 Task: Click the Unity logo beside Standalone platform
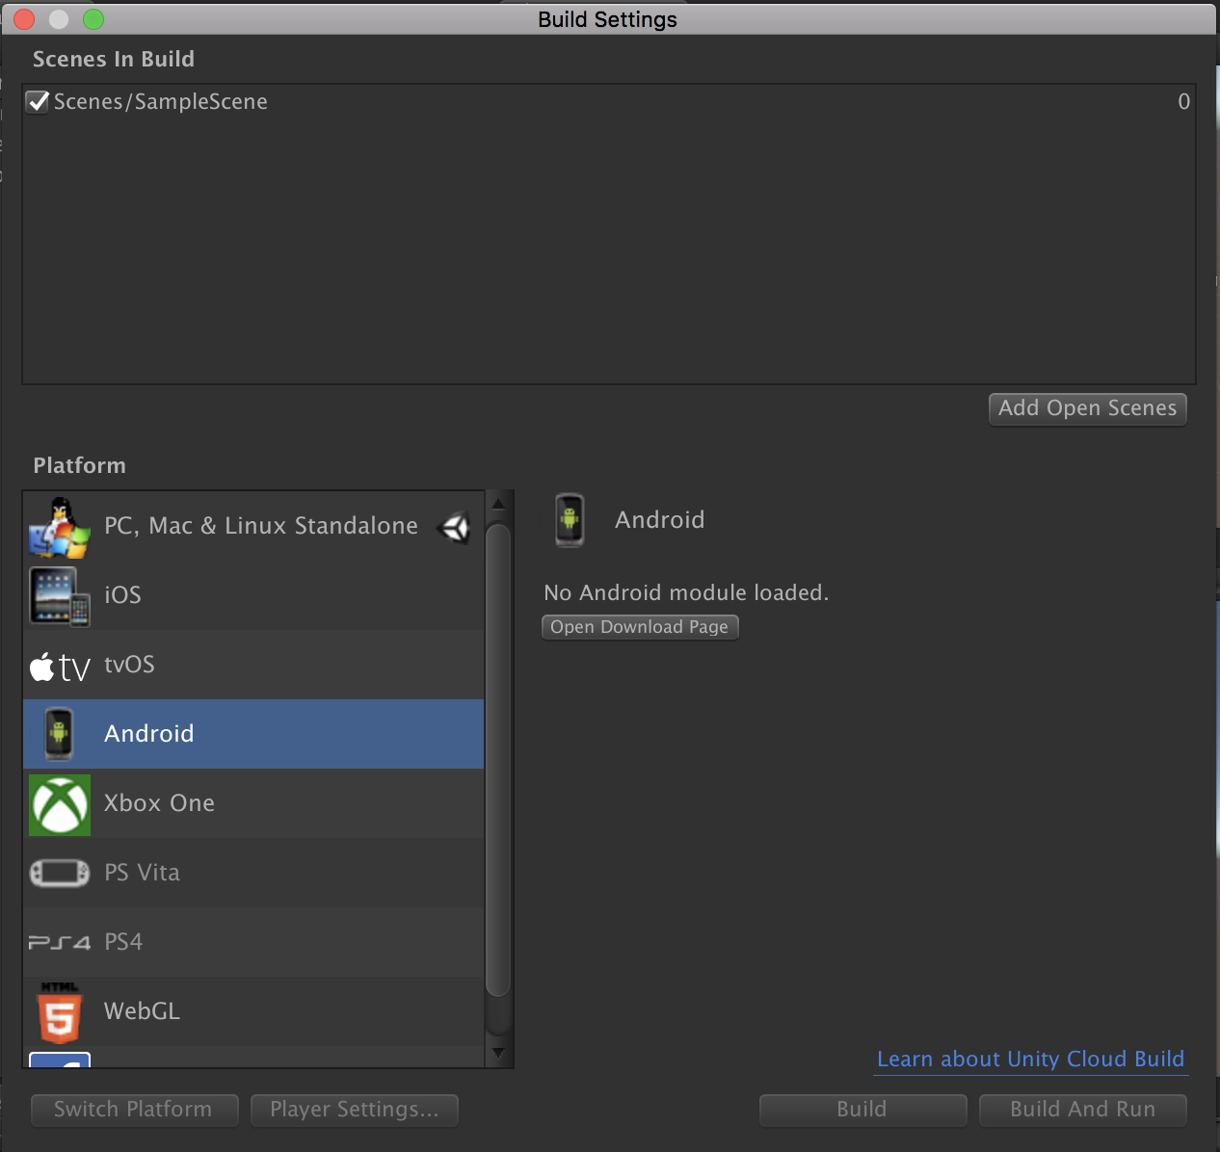point(454,527)
